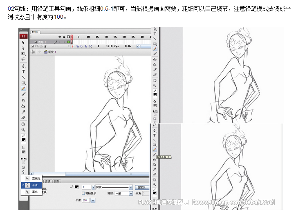Switch to the 滤镜 tab in the properties panel

click(47, 181)
